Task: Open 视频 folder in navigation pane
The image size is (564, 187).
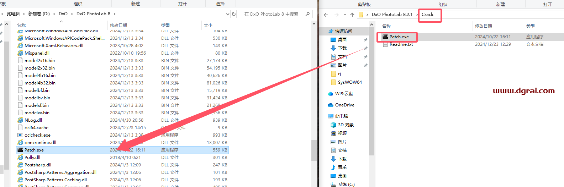Action: 342,133
